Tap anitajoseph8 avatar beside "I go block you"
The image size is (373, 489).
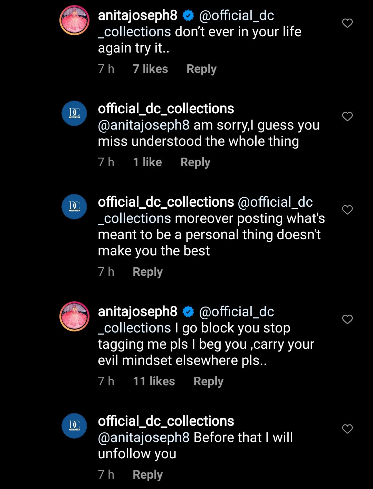tap(75, 316)
